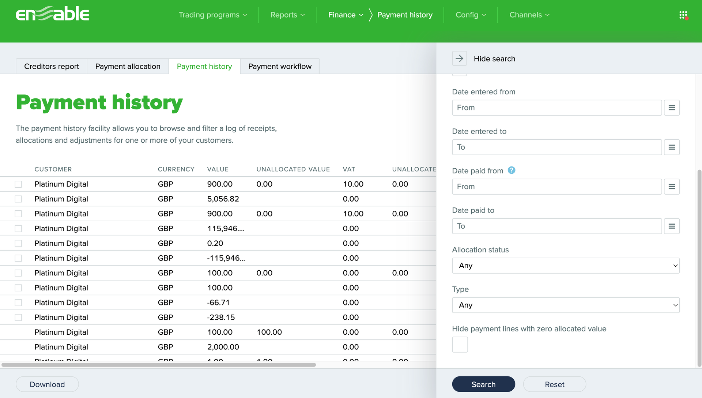Show help for Date paid from

512,170
